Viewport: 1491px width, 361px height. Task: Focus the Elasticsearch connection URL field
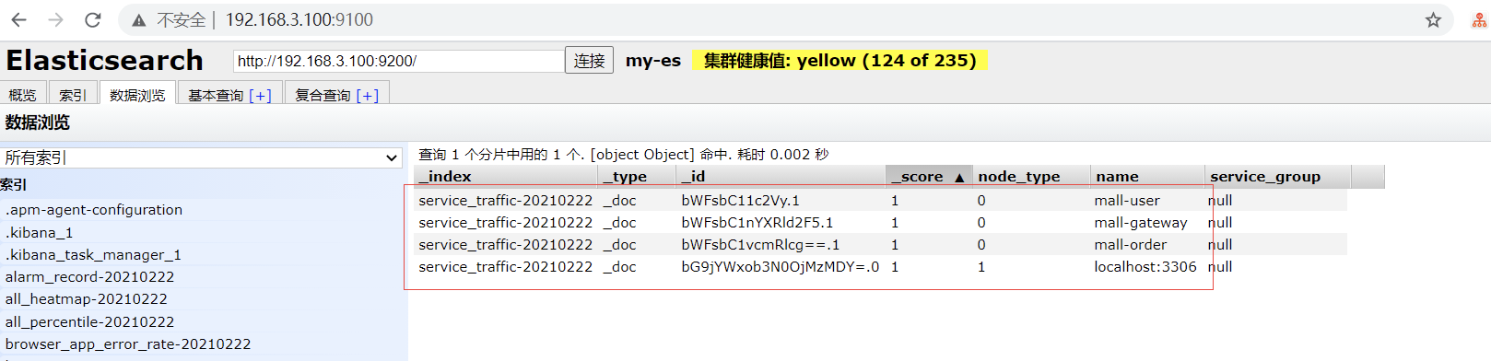pyautogui.click(x=398, y=61)
